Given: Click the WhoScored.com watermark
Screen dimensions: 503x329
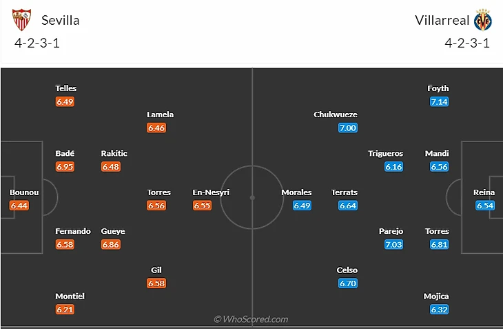Looking at the screenshot, I should pos(251,319).
